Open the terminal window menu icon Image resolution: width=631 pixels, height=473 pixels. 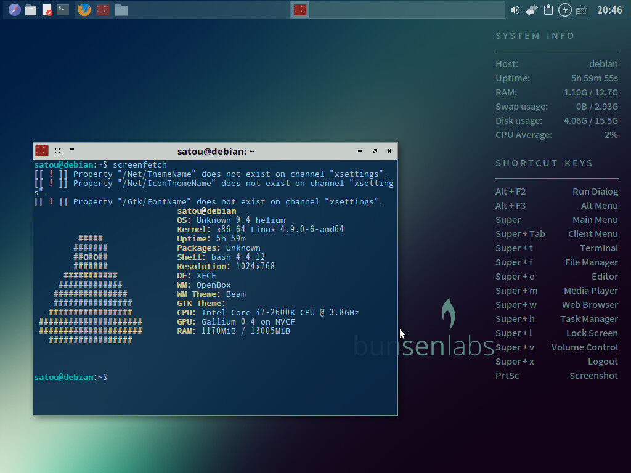click(x=42, y=151)
